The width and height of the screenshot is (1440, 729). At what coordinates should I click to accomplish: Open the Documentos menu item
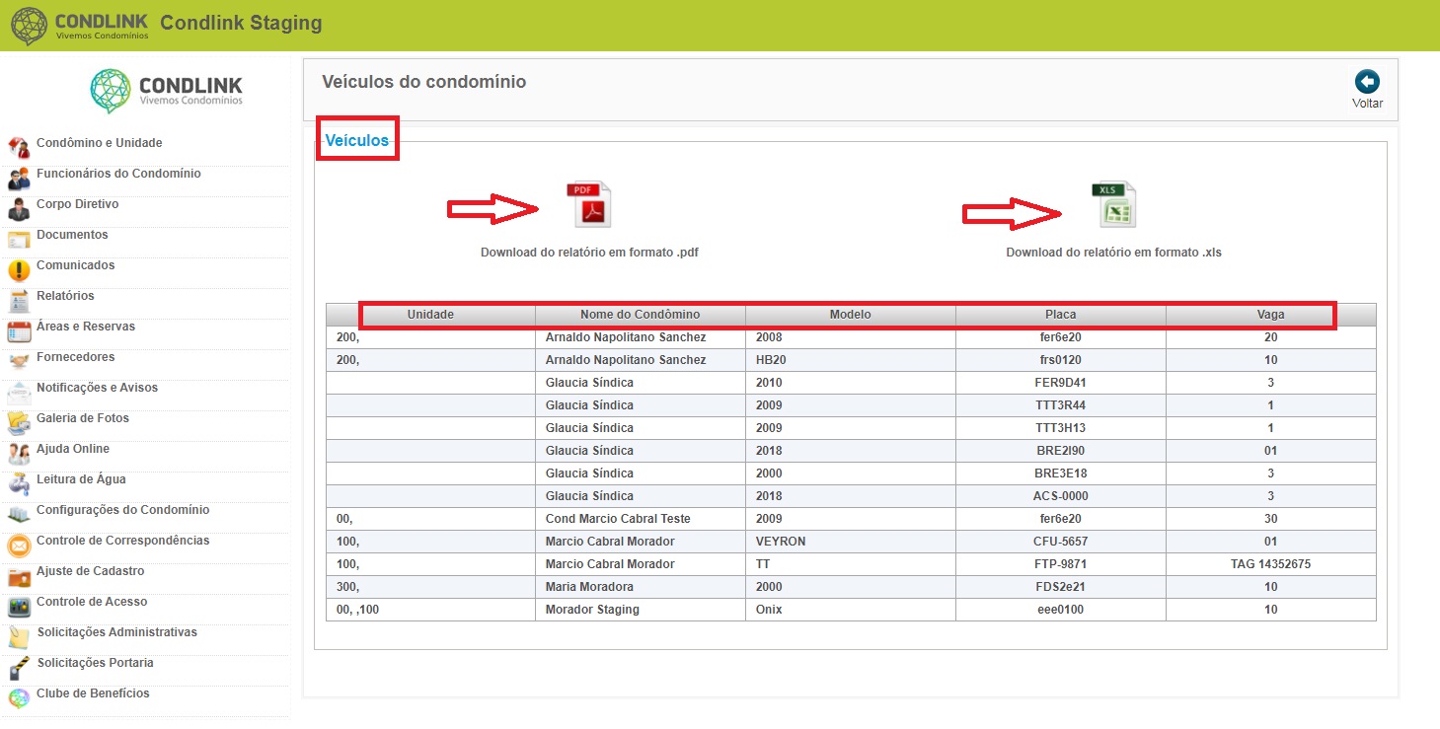pos(72,235)
